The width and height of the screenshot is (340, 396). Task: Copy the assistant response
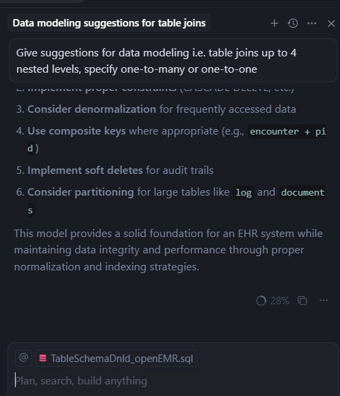click(303, 300)
